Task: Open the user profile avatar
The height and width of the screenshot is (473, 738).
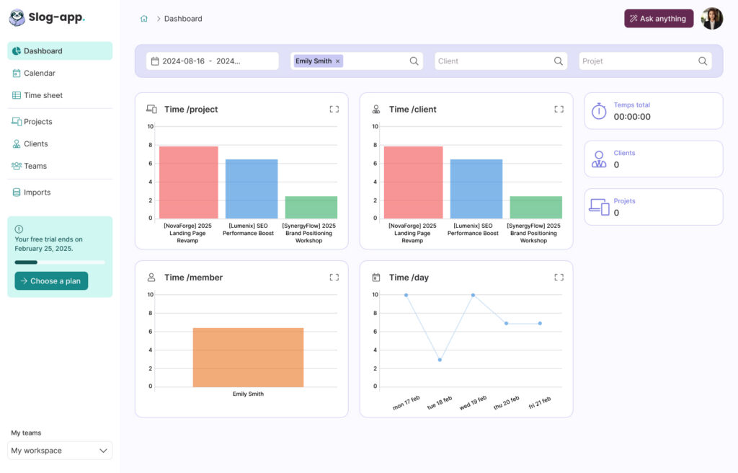Action: (x=712, y=19)
